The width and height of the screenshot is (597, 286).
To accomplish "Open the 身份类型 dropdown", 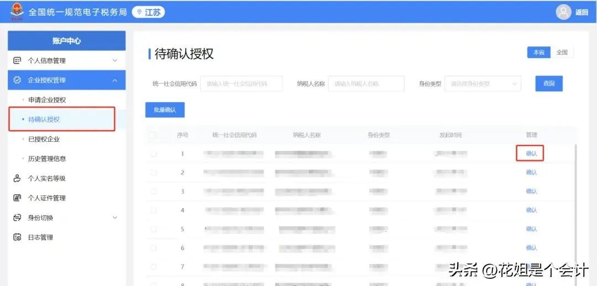I will [x=483, y=84].
